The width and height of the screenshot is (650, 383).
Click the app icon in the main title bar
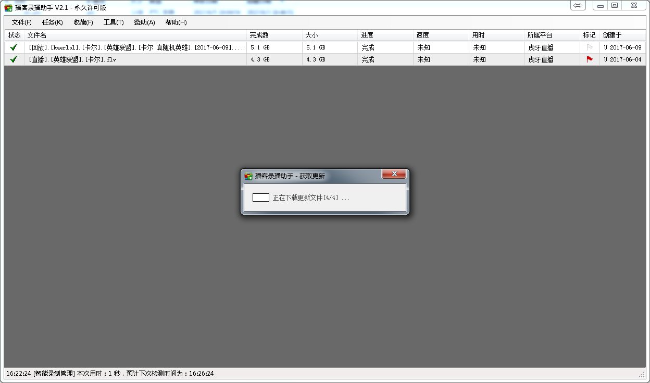pos(8,8)
